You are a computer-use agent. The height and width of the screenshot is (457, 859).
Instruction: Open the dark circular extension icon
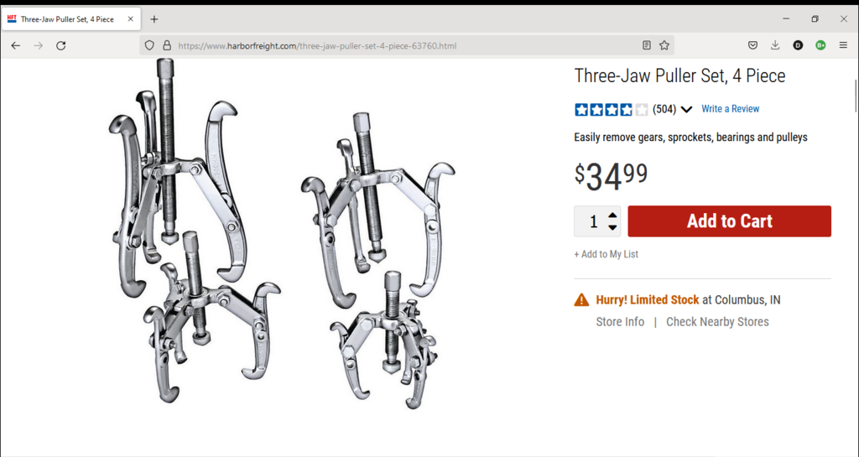(x=798, y=45)
